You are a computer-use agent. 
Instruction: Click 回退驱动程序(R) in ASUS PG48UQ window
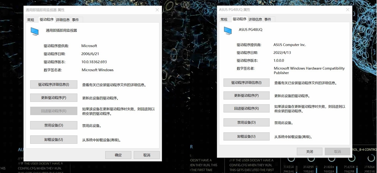coord(247,108)
